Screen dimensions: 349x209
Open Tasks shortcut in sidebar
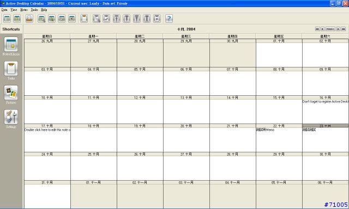coord(11,71)
